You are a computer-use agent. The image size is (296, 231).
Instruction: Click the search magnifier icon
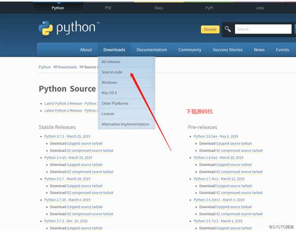point(228,29)
